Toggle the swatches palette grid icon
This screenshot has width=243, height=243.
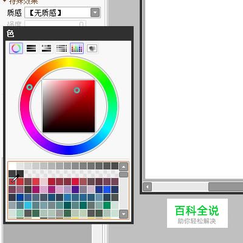pos(77,48)
